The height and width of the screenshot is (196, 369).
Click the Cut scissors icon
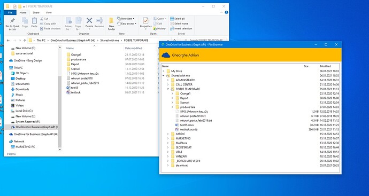click(42, 19)
